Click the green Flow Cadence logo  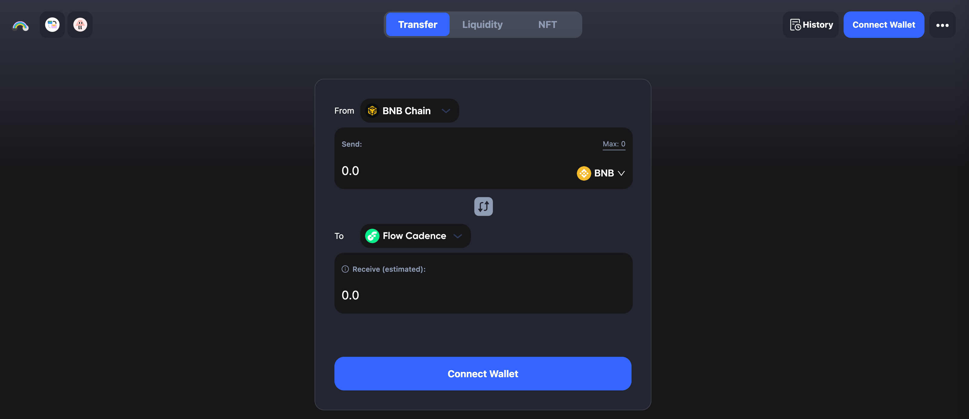pyautogui.click(x=372, y=236)
